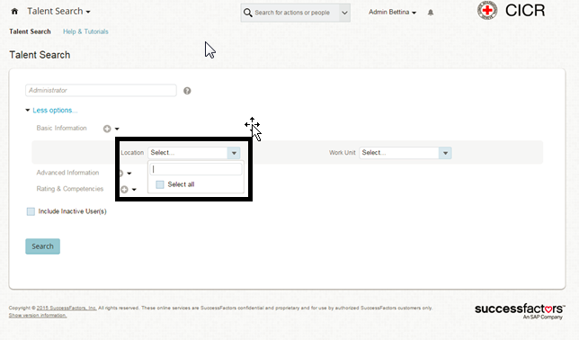Check the Select all checkbox
The image size is (579, 340).
tap(160, 184)
